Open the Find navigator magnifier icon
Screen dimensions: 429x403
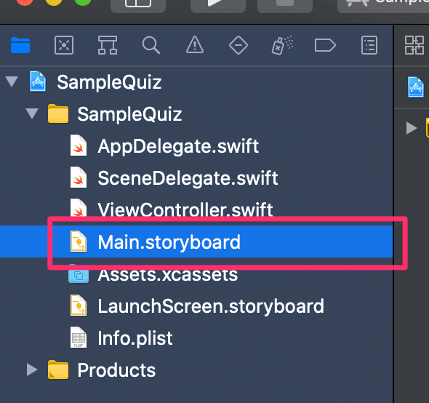pyautogui.click(x=151, y=45)
